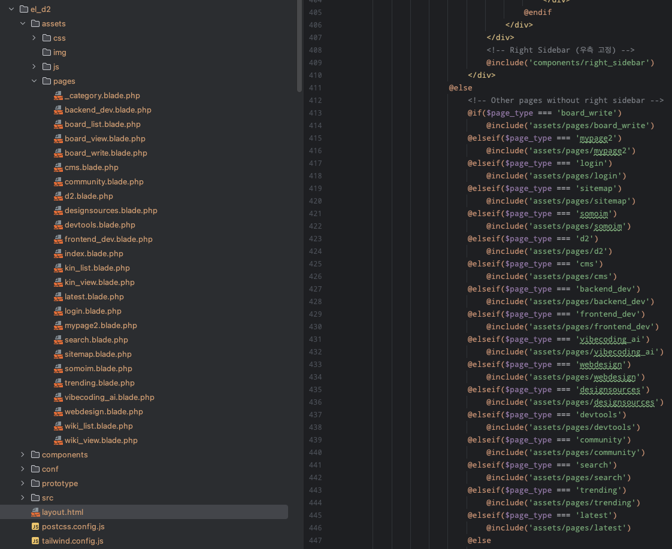672x549 pixels.
Task: Select the src folder
Action: click(x=47, y=498)
